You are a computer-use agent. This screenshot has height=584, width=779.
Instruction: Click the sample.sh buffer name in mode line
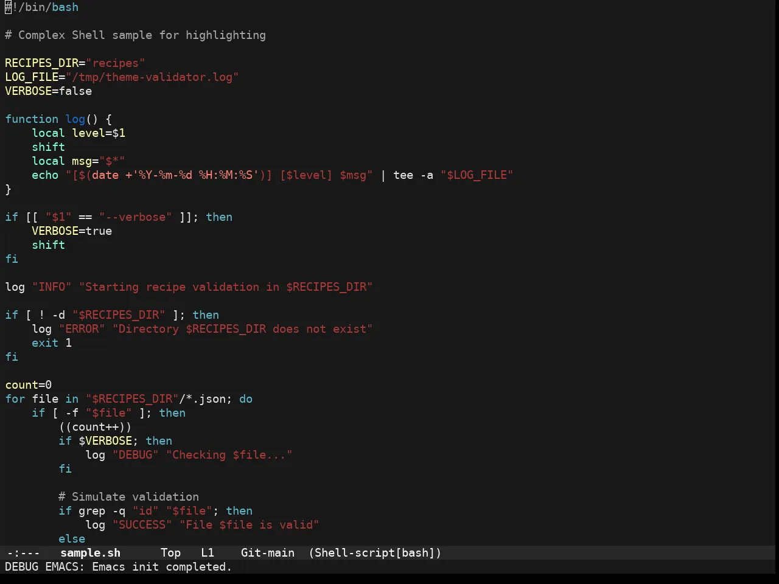coord(90,553)
